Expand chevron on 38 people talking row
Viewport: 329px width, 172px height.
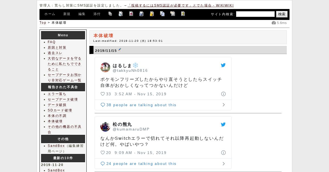click(224, 105)
